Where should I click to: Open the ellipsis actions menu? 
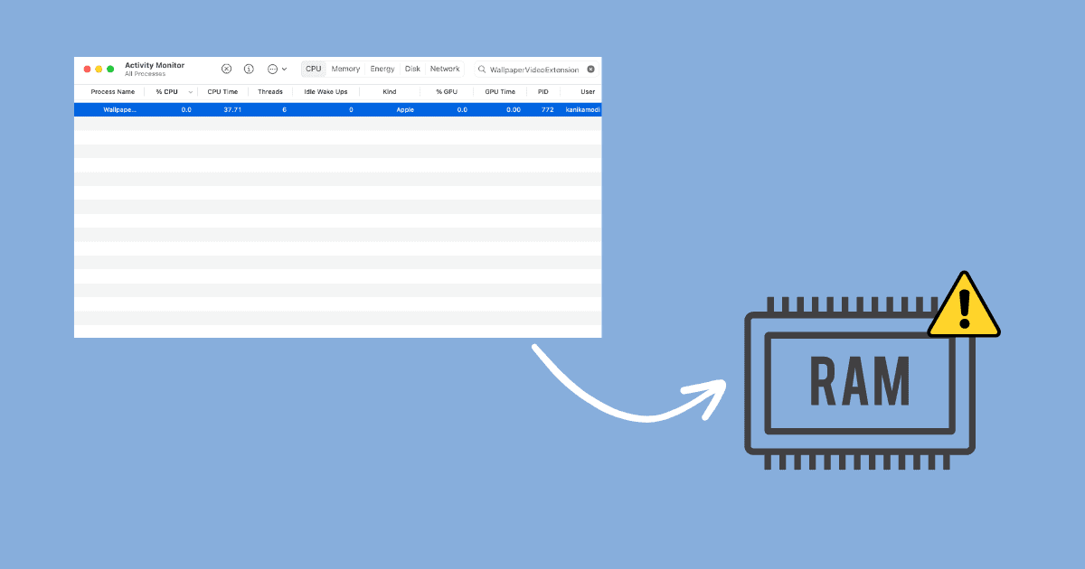pos(276,69)
